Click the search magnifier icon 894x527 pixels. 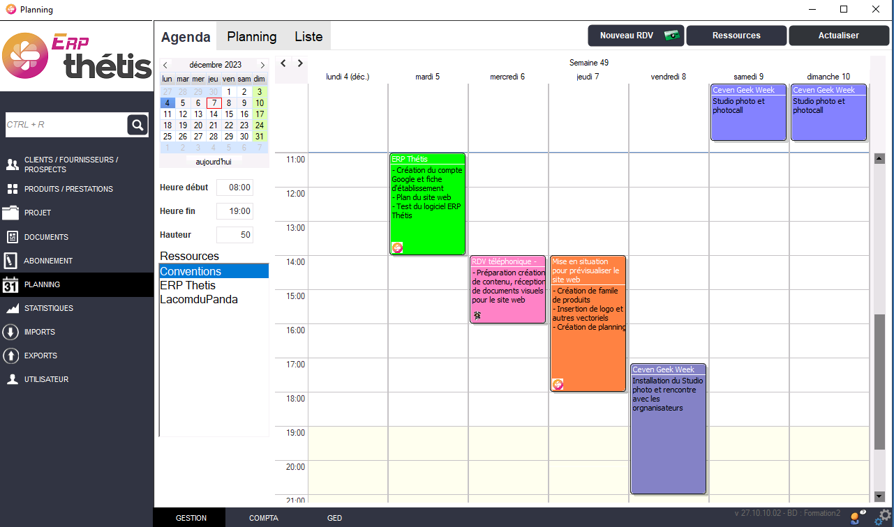click(137, 125)
